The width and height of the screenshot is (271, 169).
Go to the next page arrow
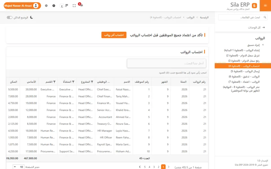pos(140,167)
